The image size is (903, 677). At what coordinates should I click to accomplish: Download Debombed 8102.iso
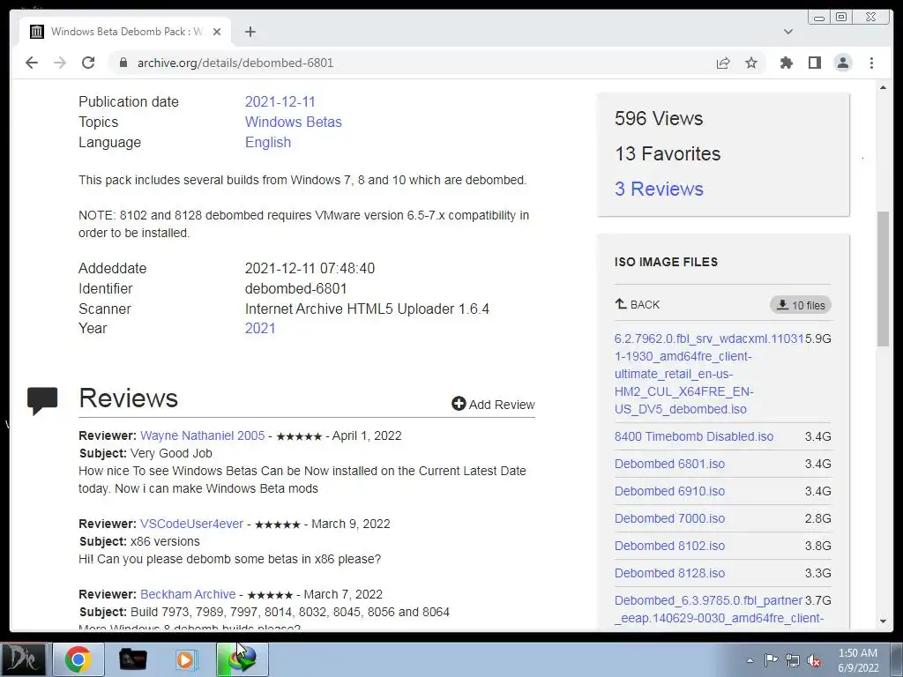point(669,546)
